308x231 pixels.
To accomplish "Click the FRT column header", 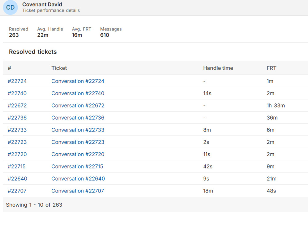I will point(271,68).
